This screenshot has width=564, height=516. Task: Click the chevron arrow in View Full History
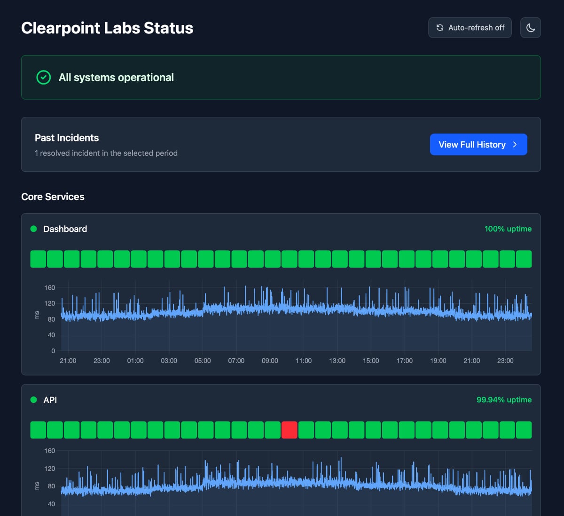[x=515, y=145]
